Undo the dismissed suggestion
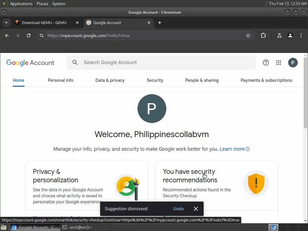308x231 pixels. point(178,209)
